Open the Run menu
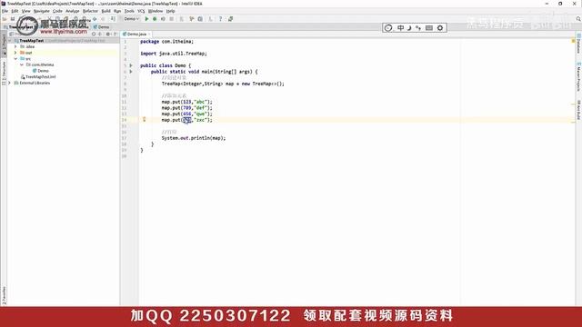Viewport: 582px width, 327px height. 117,11
